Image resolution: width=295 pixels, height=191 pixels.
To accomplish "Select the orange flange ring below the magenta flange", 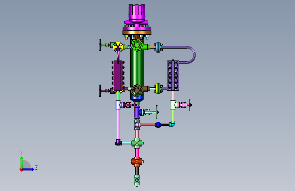I will tap(137, 33).
